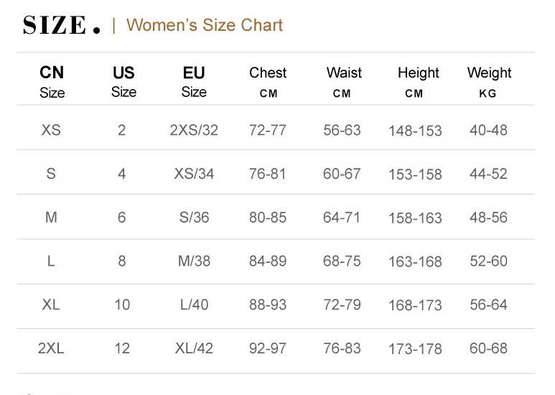The image size is (555, 395).
Task: Click the height range 173-178
Action: click(415, 349)
